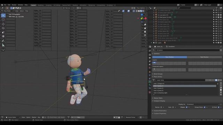
Task: Switch to wireframe viewport shading icon
Action: tap(137, 11)
